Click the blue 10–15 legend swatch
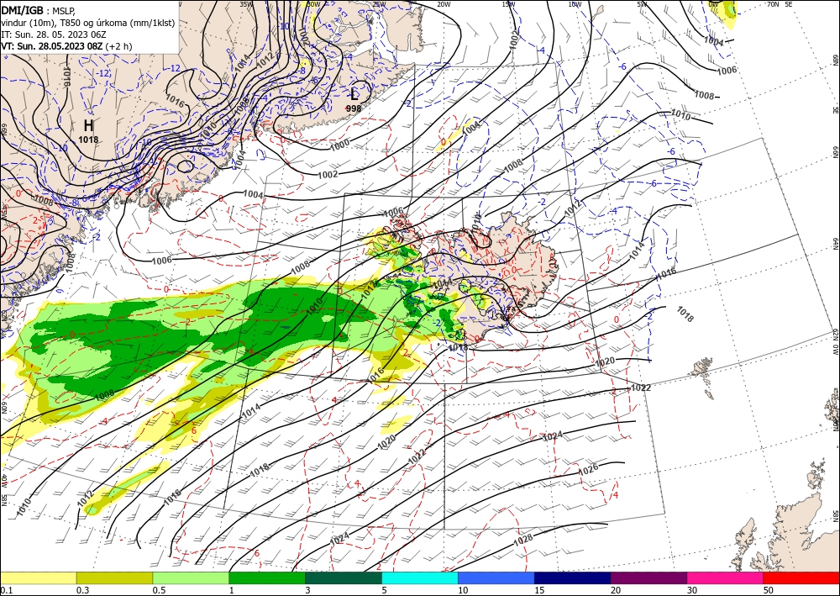840x596 pixels. [496, 578]
